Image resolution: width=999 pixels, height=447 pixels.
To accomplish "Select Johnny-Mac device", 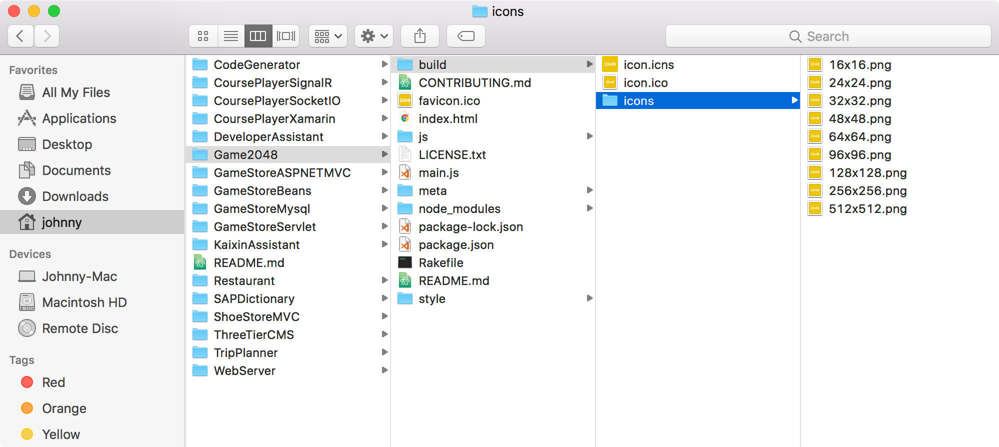I will (92, 276).
